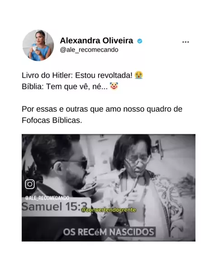Click the 'Por essas e outras' sentence
The height and width of the screenshot is (271, 217).
pyautogui.click(x=102, y=109)
